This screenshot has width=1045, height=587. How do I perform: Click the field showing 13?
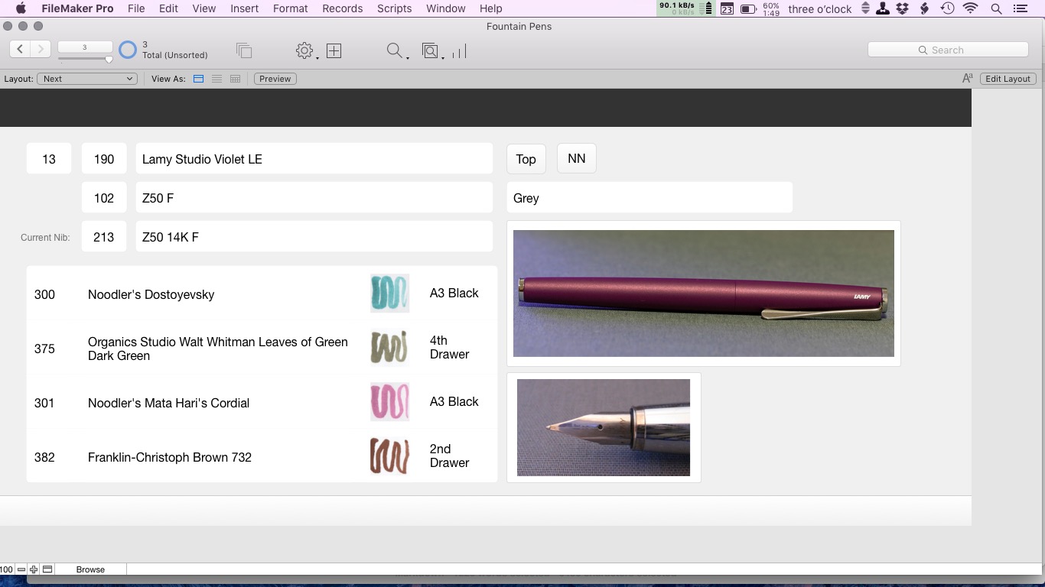coord(49,159)
